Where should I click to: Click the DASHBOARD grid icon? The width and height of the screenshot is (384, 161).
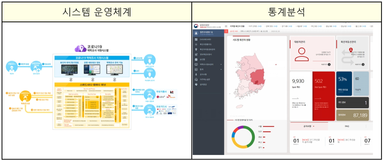coord(196,39)
